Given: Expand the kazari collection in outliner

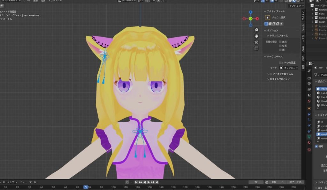Looking at the screenshot, I should 312,22.
